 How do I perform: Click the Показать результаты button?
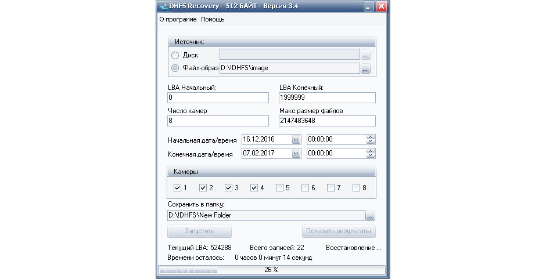pyautogui.click(x=339, y=231)
